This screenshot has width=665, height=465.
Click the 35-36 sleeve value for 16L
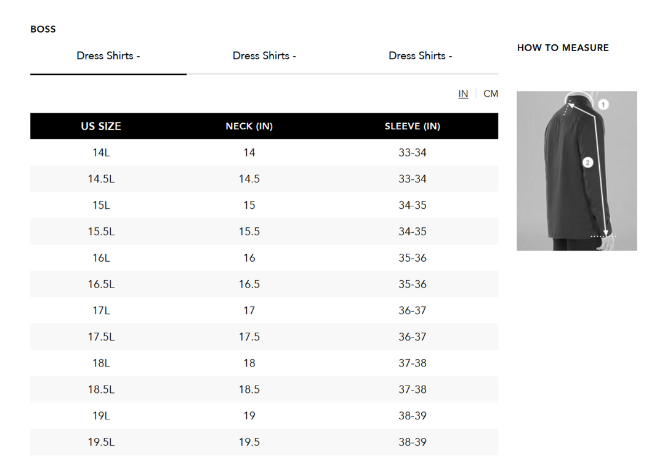(413, 257)
